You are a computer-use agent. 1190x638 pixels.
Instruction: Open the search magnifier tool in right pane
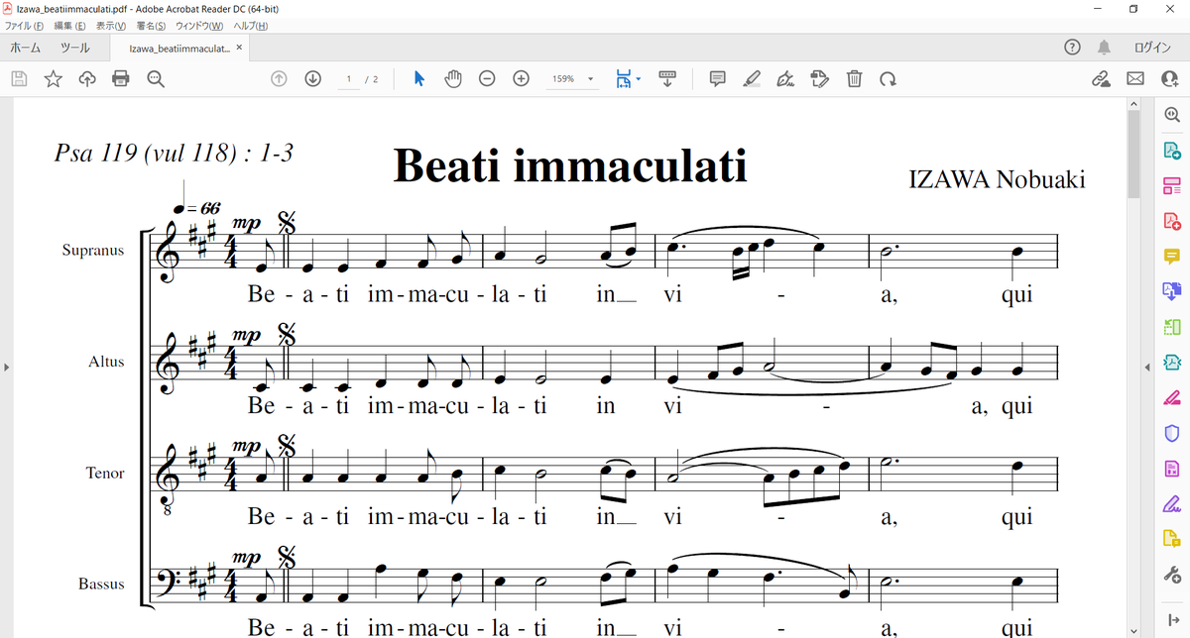click(1171, 116)
